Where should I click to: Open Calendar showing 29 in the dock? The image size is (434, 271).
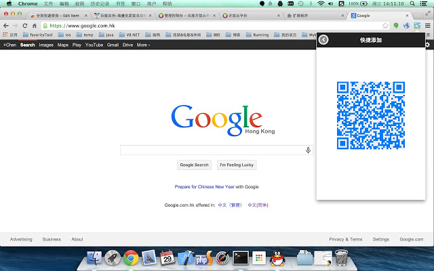167,257
